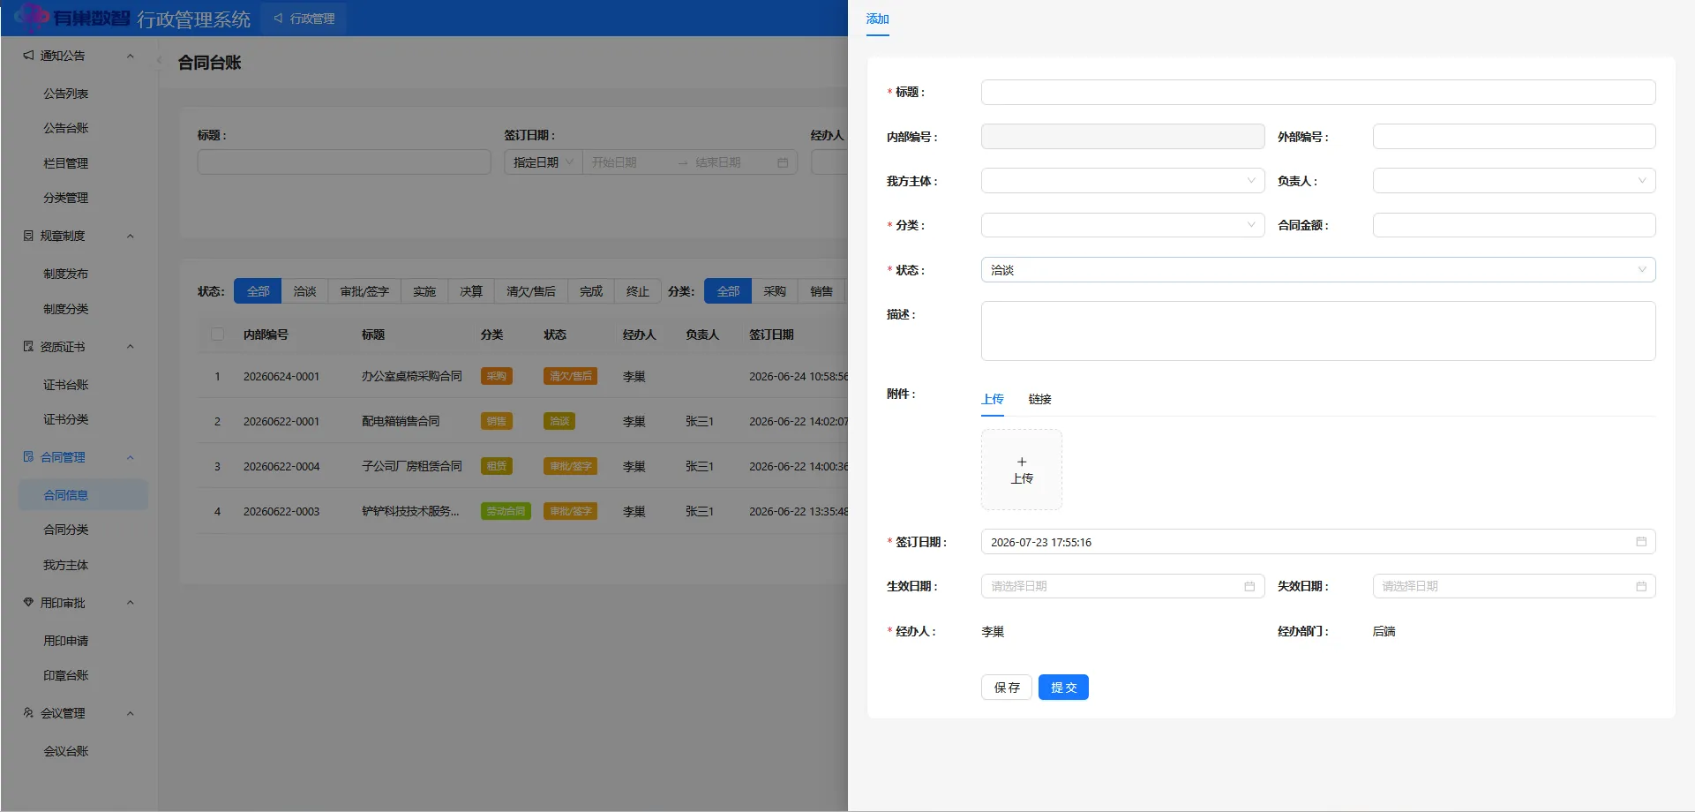Open the 行政管理 header tab
This screenshot has width=1695, height=812.
click(x=304, y=19)
